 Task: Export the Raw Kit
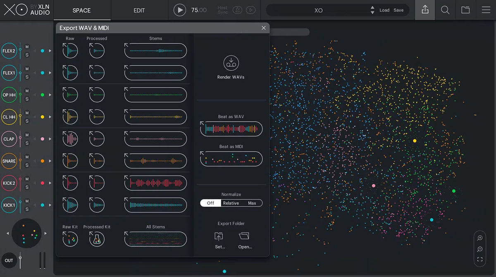click(70, 239)
